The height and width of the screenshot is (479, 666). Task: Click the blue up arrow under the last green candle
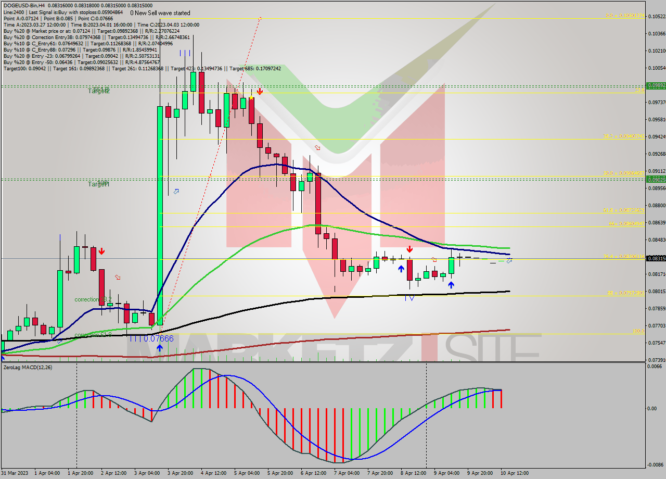[x=451, y=285]
